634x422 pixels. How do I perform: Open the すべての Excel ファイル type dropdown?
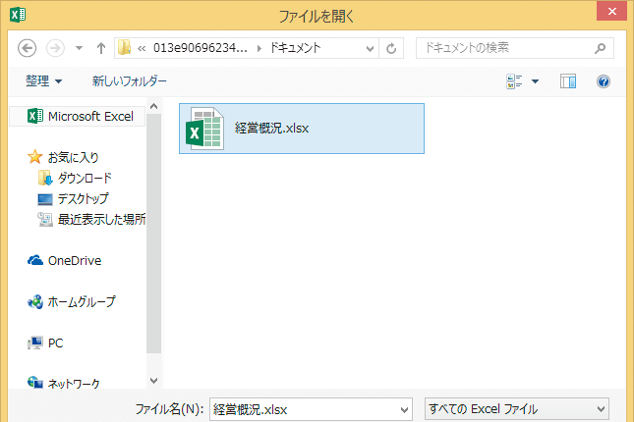pos(517,409)
